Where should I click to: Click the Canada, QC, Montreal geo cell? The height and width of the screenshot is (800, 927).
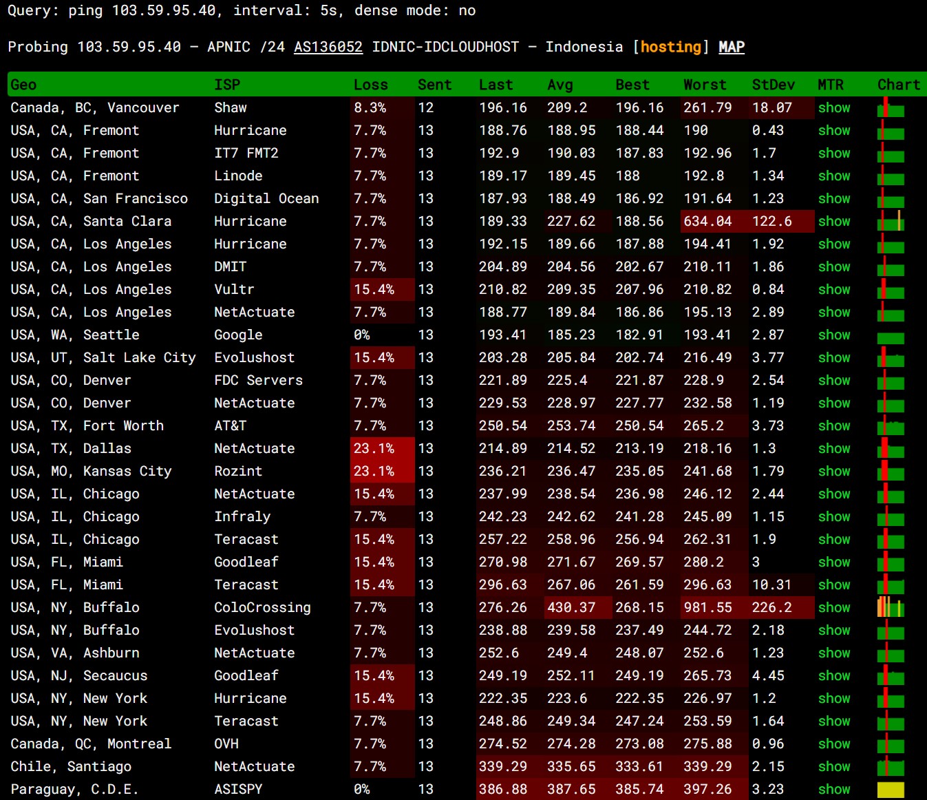(x=91, y=744)
